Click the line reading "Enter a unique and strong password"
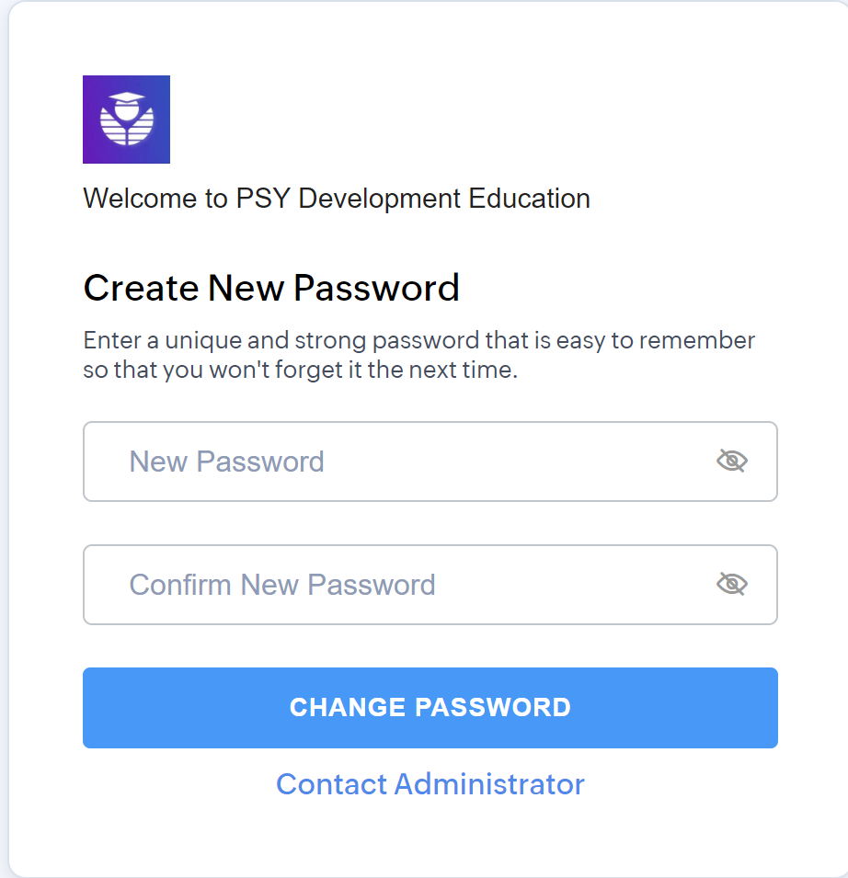Viewport: 848px width, 878px height. coord(419,340)
